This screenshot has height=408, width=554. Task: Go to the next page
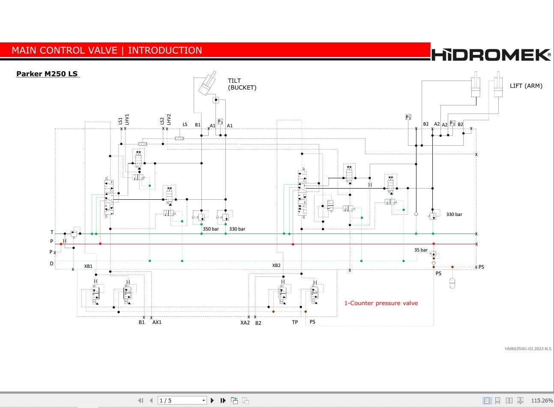(x=212, y=400)
